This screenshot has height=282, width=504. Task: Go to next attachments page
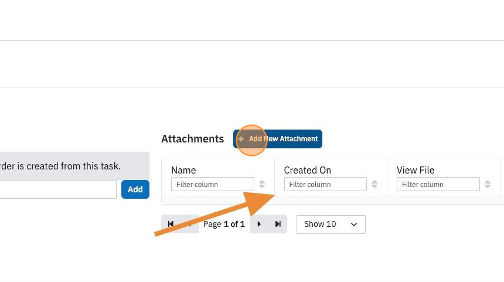[x=259, y=224]
